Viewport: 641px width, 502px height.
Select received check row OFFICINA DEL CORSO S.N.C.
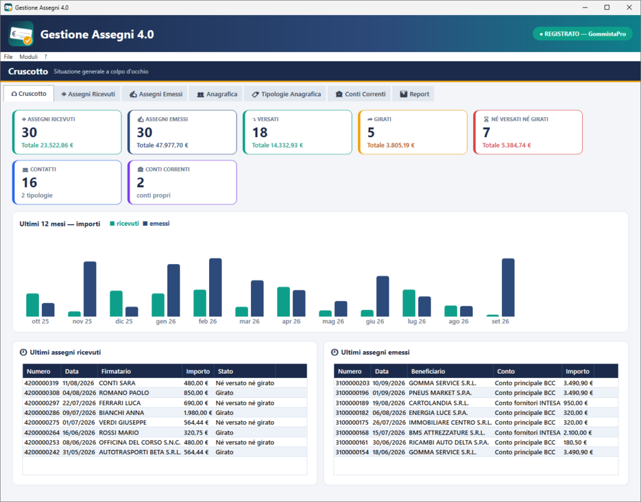point(165,443)
